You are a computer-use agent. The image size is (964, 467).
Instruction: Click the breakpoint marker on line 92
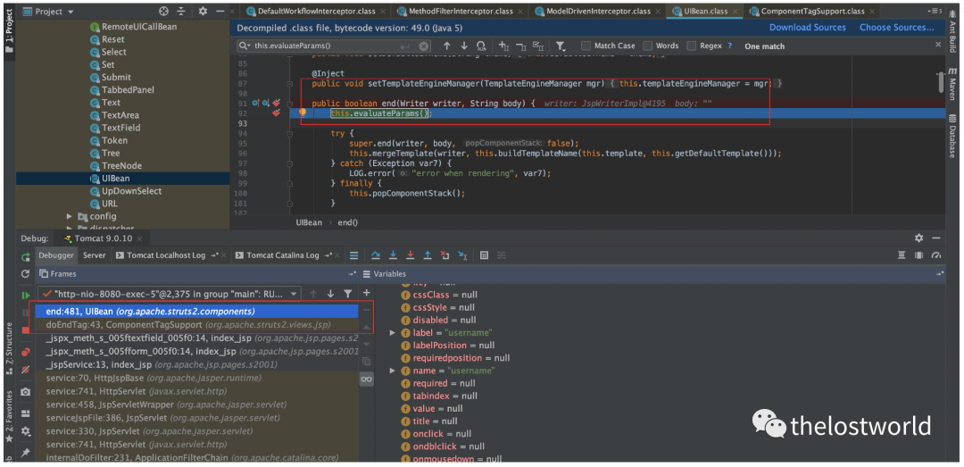(277, 113)
